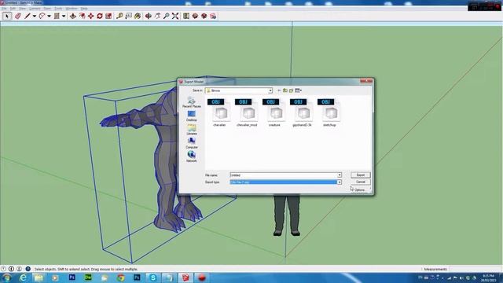Select the Rectangle shape tool

(57, 16)
